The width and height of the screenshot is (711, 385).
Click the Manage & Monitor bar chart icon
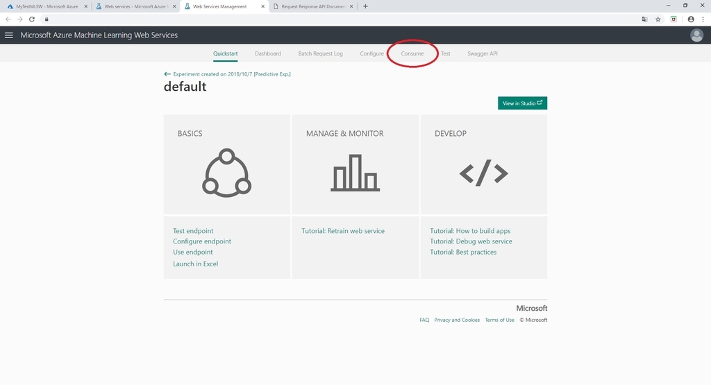[x=355, y=173]
